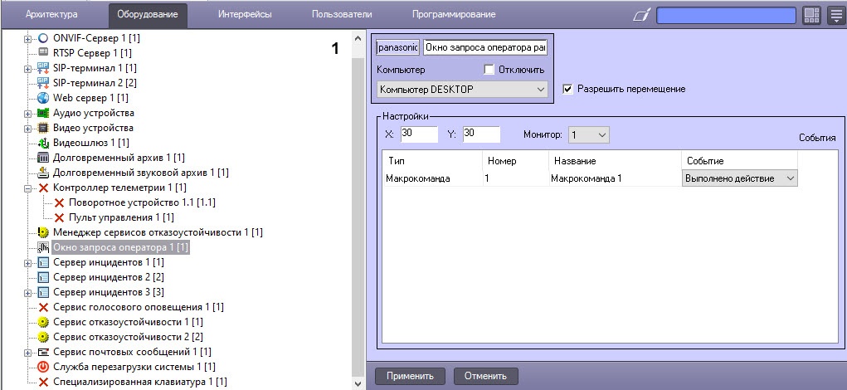
Task: Click the Web сервер 1 globe icon
Action: pyautogui.click(x=44, y=98)
